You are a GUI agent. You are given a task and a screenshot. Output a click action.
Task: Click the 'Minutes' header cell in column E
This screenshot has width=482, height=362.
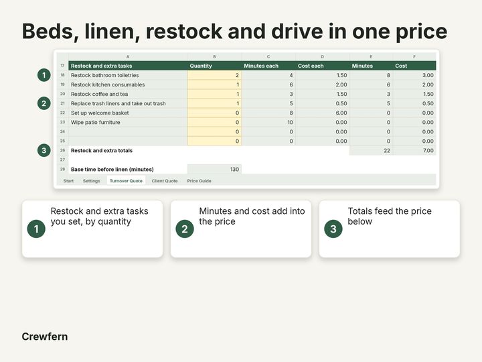click(x=371, y=66)
